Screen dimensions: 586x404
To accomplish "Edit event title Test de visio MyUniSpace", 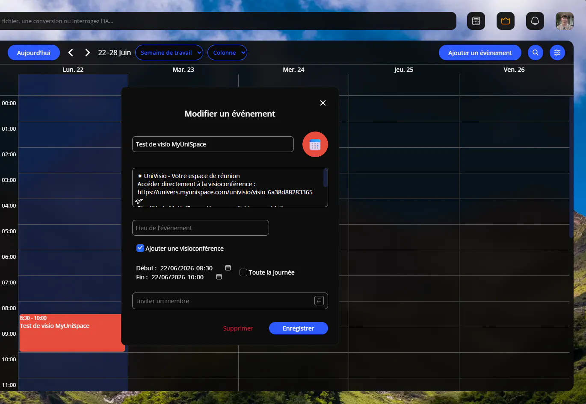I will click(213, 144).
